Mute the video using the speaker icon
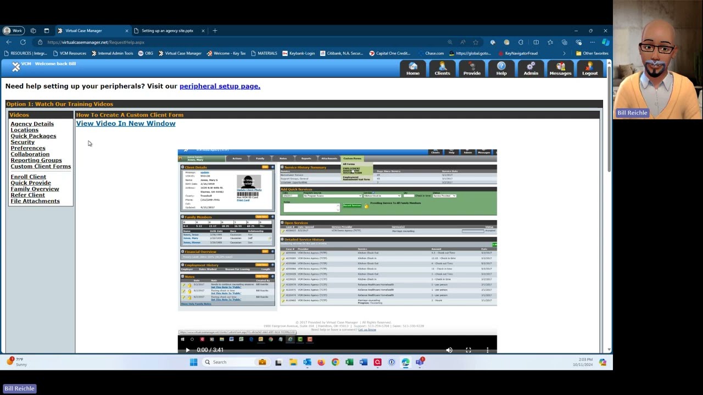The width and height of the screenshot is (703, 395). point(449,350)
